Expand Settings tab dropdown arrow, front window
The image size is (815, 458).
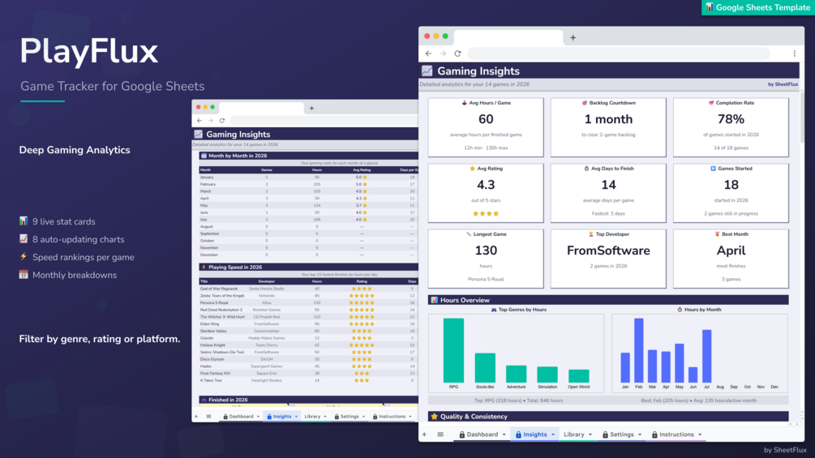(640, 434)
